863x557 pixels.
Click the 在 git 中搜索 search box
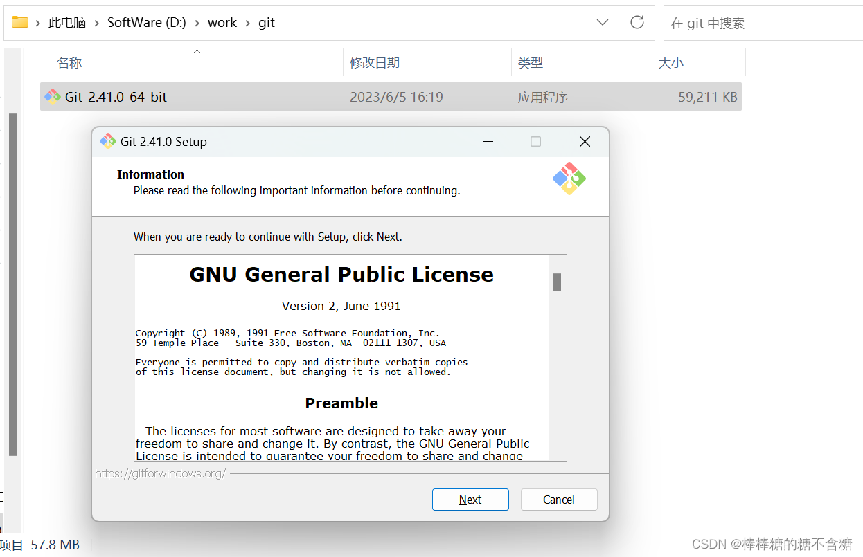coord(763,23)
